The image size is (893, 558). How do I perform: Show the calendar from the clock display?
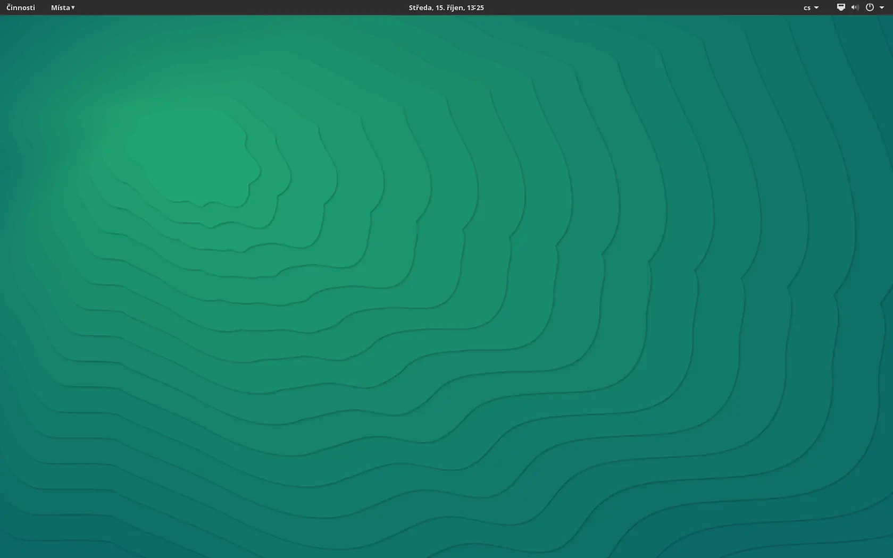pyautogui.click(x=446, y=7)
